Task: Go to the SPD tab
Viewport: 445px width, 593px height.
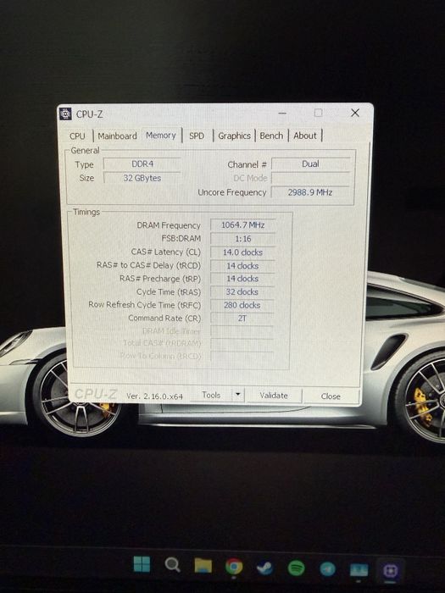Action: pos(197,136)
